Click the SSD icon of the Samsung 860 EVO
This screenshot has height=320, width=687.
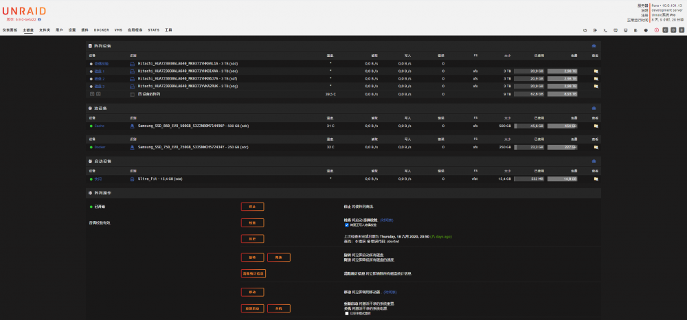click(132, 126)
